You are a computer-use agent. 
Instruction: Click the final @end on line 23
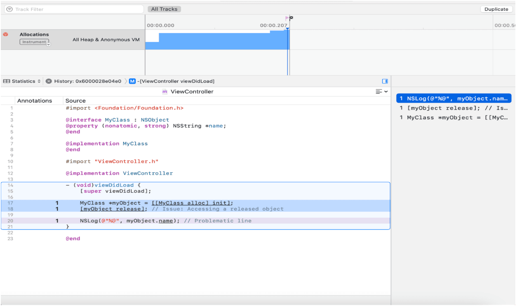pyautogui.click(x=73, y=238)
